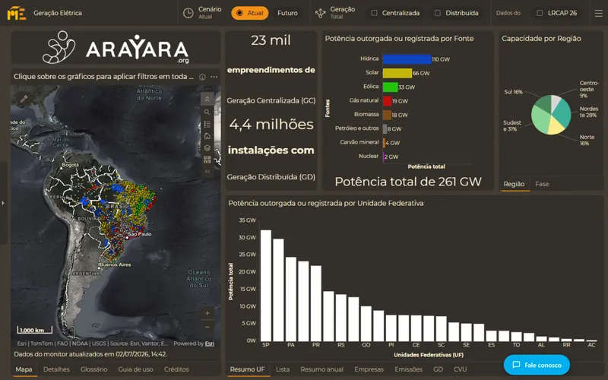Open the Guia de uso tab
Viewport: 608px width, 380px height.
pyautogui.click(x=135, y=369)
